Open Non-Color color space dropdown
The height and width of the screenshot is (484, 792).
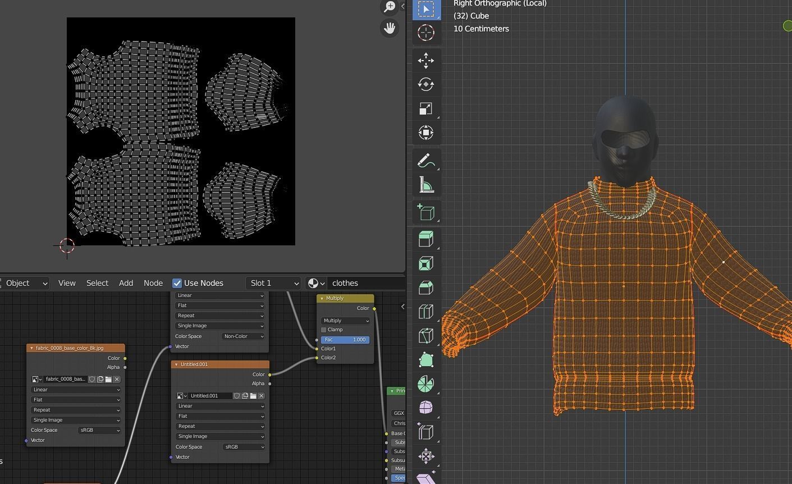pos(243,336)
